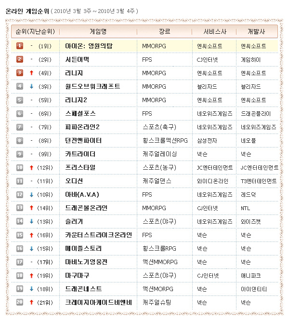Click the red up arrow beside rank 18
Viewport: 289px width, 321px height.
tap(31, 275)
